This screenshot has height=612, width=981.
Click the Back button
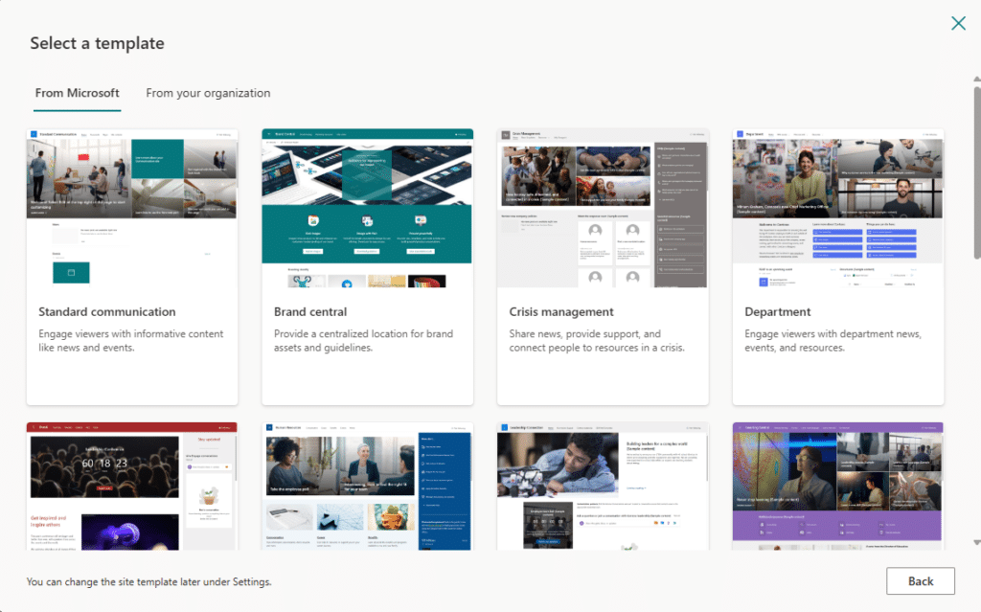[x=921, y=580]
